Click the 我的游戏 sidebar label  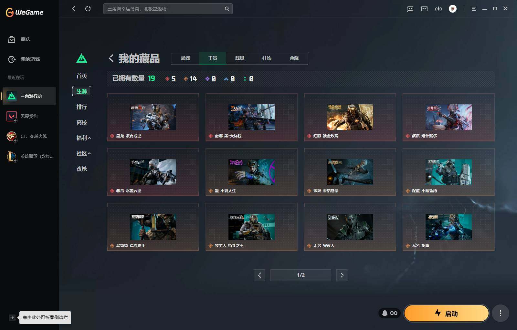click(x=30, y=59)
